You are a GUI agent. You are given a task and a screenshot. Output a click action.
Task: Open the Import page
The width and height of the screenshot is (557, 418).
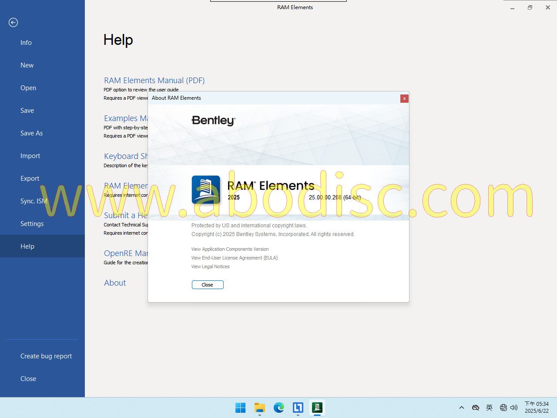point(30,156)
